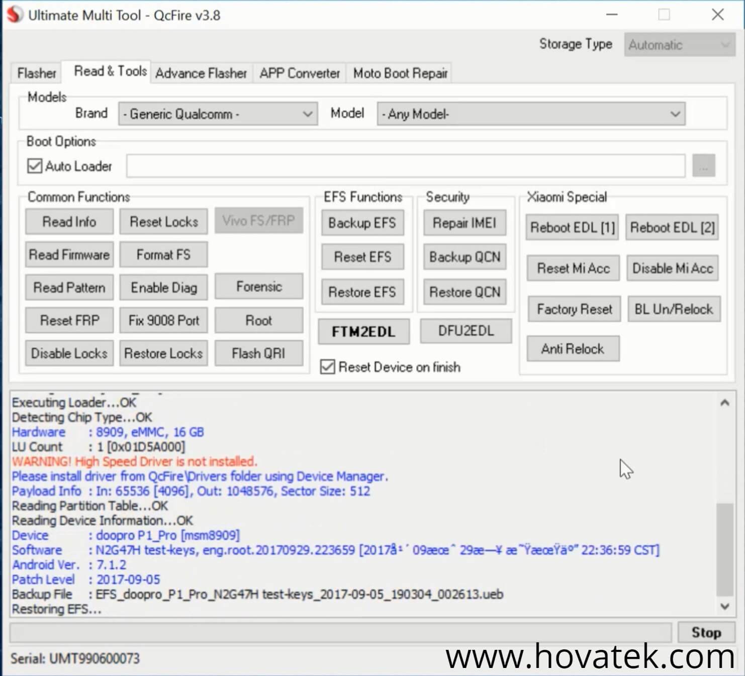Image resolution: width=745 pixels, height=676 pixels.
Task: Click the Read Firmware button
Action: tap(69, 255)
